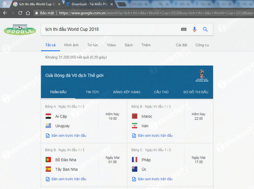Select the SƠ ĐỒ THI ĐẤU tab
The width and height of the screenshot is (254, 189).
coord(196,92)
